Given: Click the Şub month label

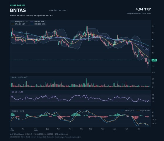Looking at the screenshot, I should coord(47,129).
